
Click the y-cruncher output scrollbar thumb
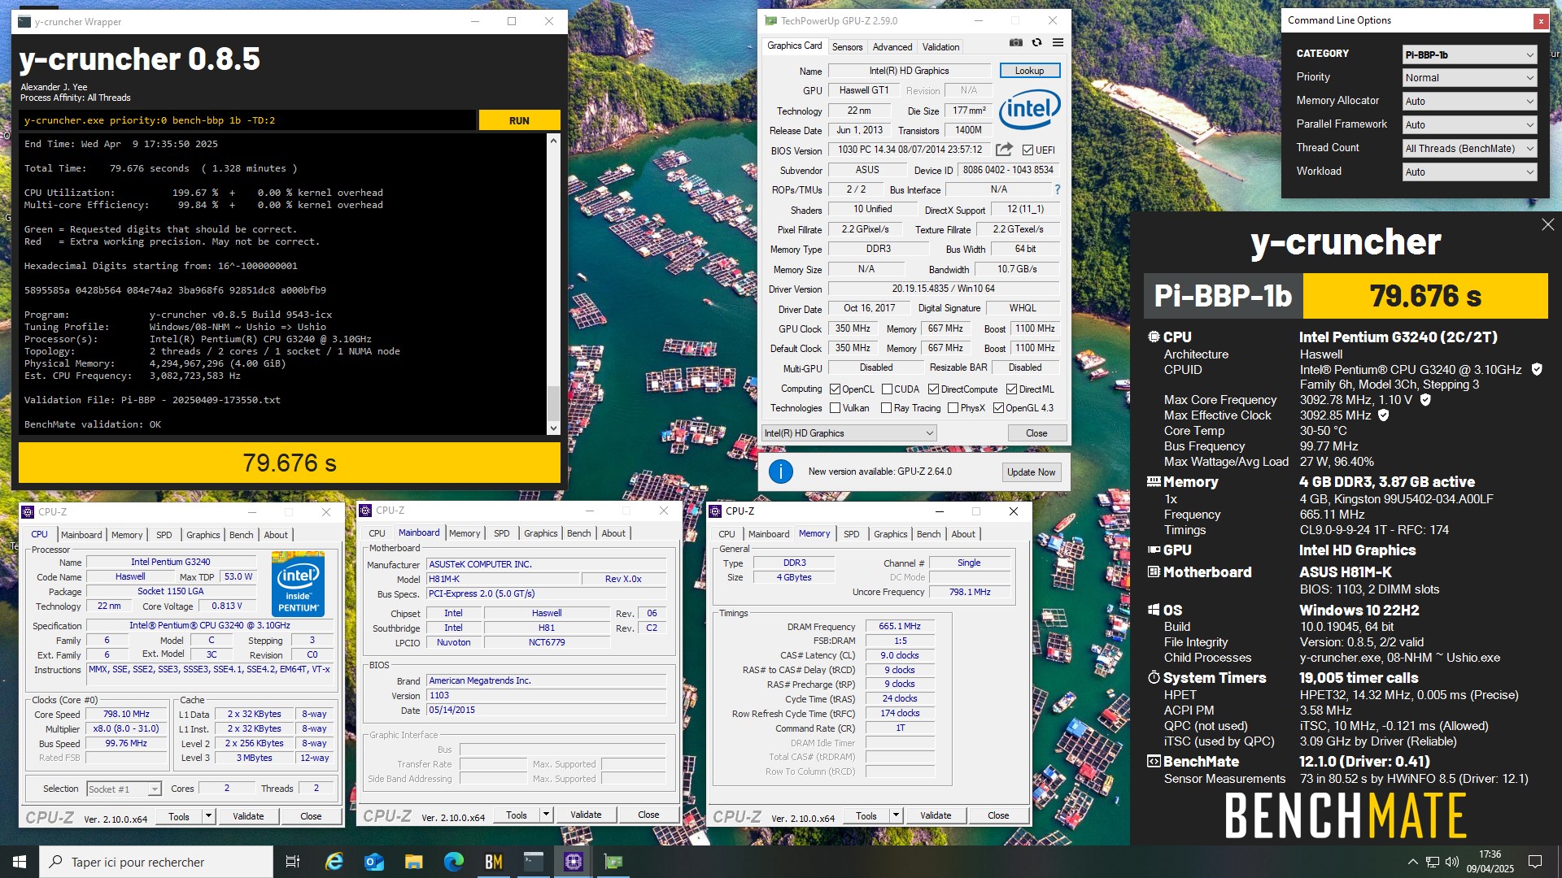point(553,404)
